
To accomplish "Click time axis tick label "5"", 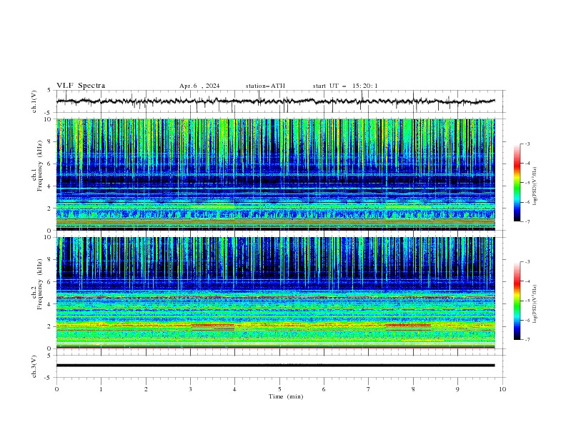I will click(279, 389).
